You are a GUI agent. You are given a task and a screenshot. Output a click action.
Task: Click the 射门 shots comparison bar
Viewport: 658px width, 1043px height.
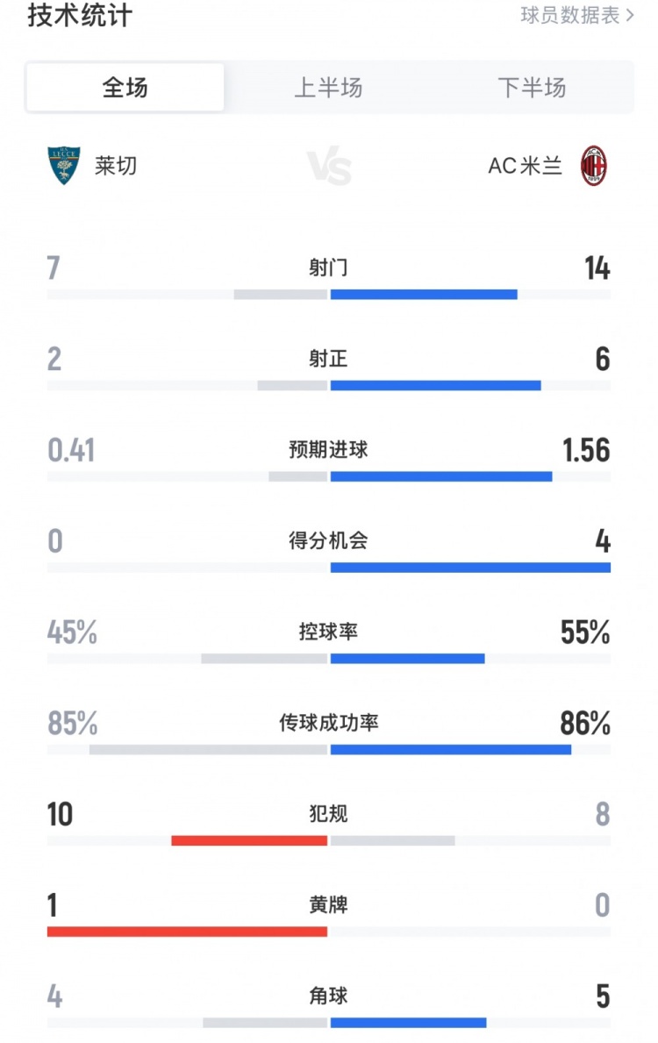click(423, 295)
